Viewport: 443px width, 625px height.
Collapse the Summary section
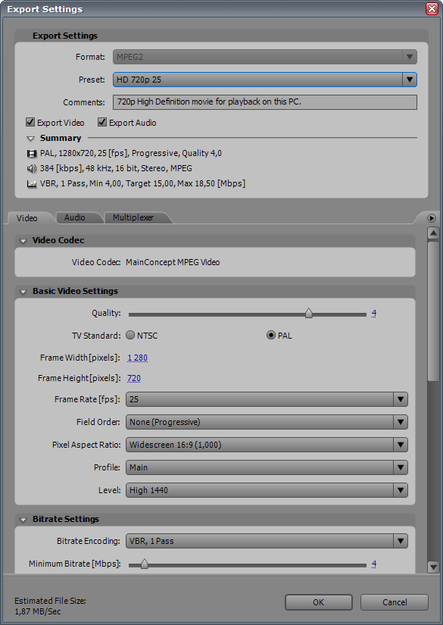pyautogui.click(x=30, y=139)
